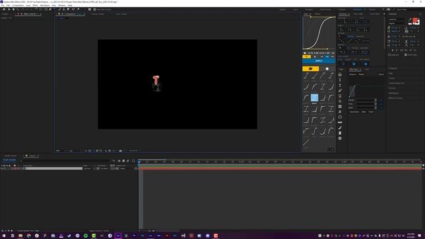Screen dimensions: 425x239
Task: Toggle the Motion Blur switch icon in the timeline
Action: click(128, 161)
